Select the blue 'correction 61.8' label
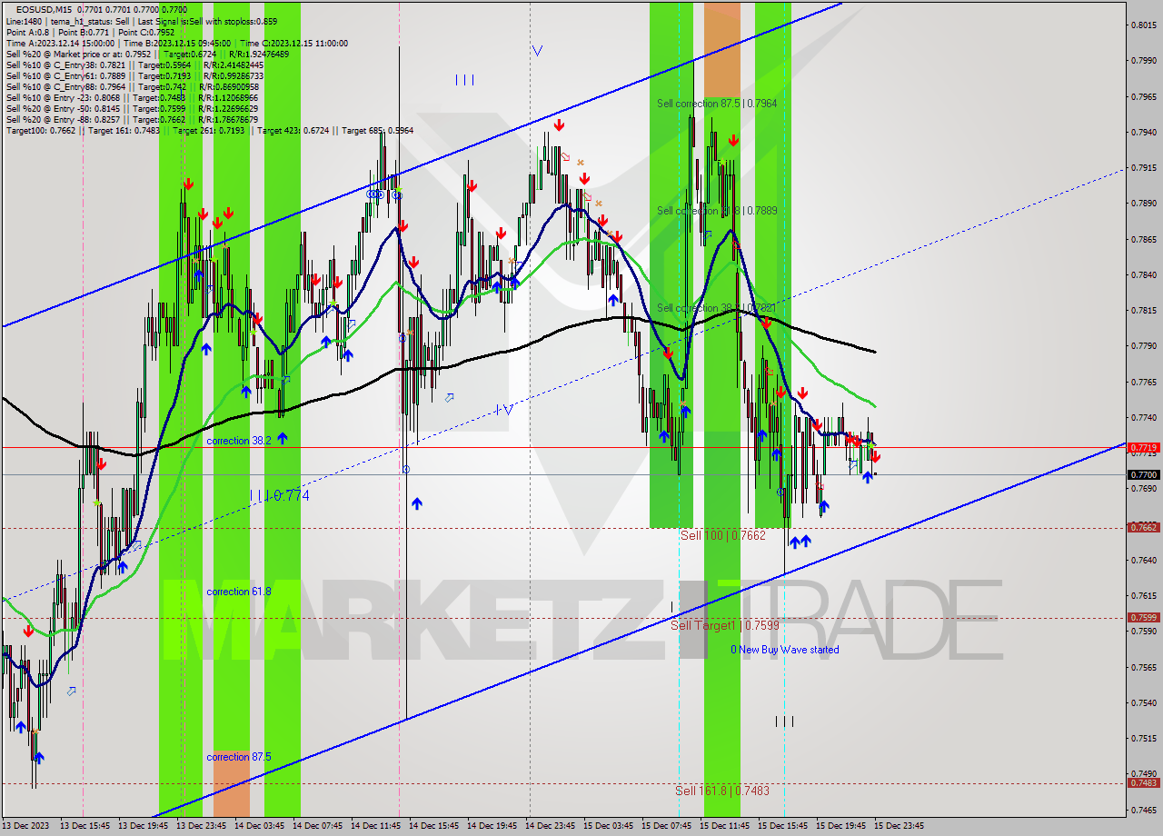Image resolution: width=1163 pixels, height=836 pixels. [x=238, y=592]
